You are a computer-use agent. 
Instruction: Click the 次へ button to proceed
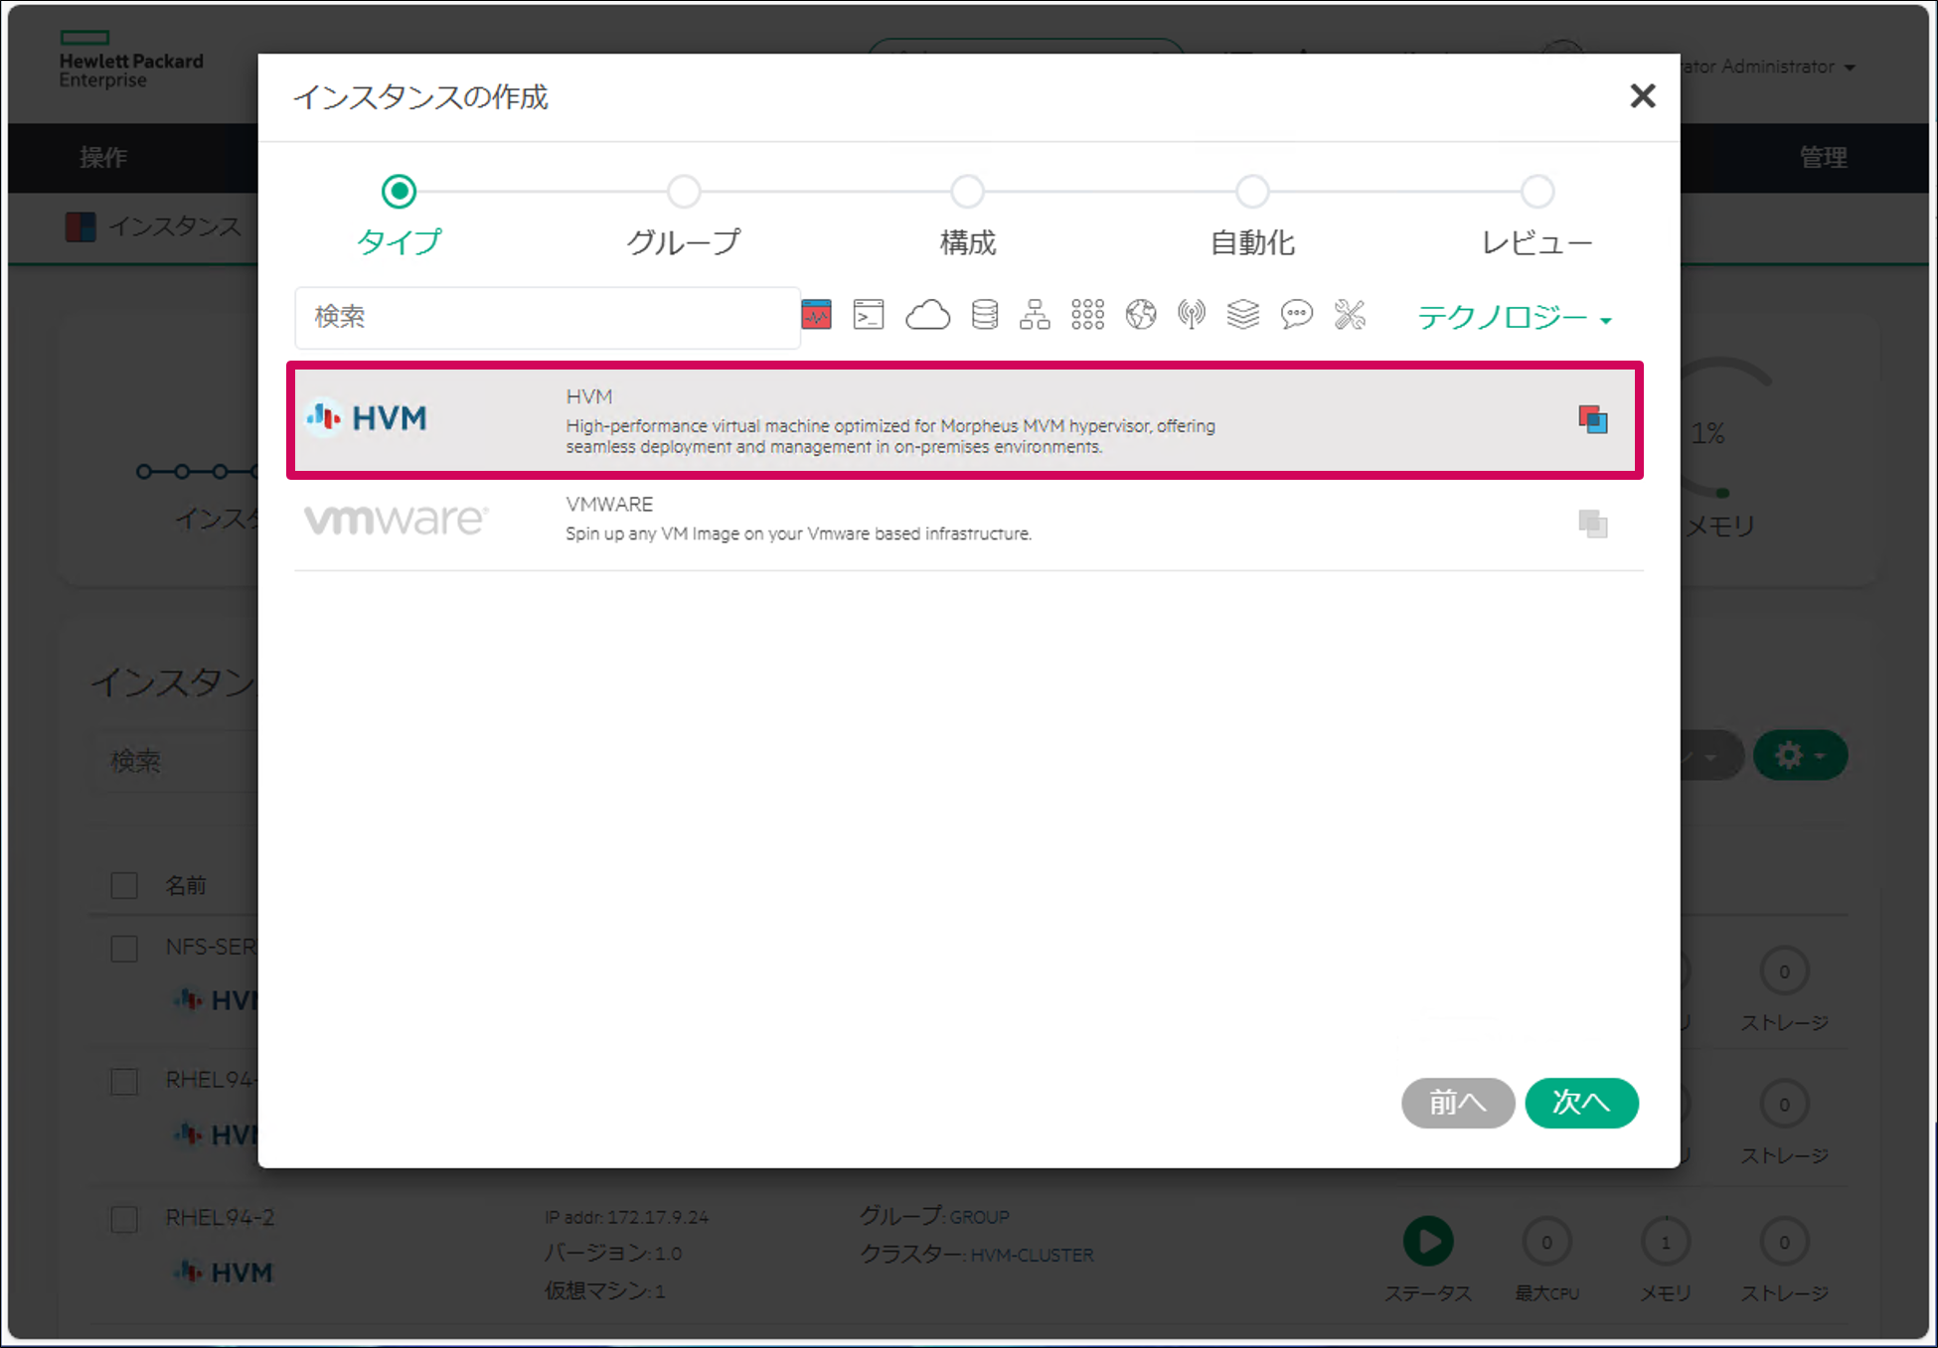(1581, 1103)
